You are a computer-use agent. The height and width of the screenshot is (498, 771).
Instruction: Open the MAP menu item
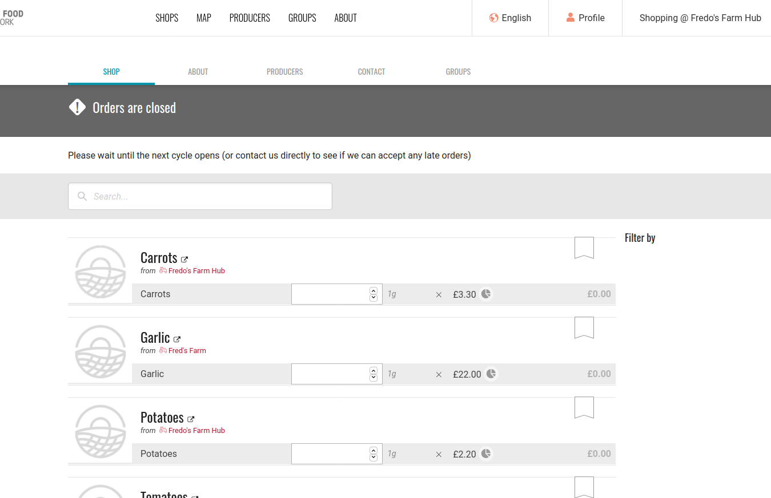click(204, 18)
